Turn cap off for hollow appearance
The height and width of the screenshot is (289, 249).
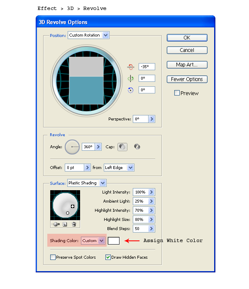pyautogui.click(x=137, y=147)
